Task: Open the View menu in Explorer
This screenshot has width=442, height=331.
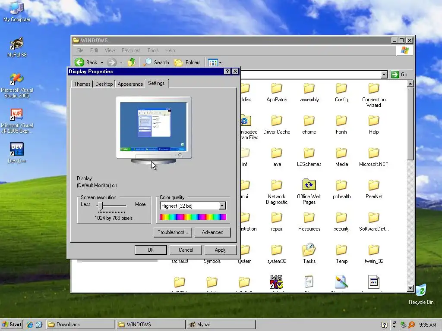Action: tap(110, 50)
